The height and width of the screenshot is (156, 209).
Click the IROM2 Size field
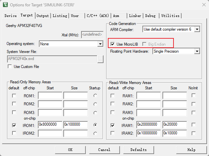click(x=76, y=133)
